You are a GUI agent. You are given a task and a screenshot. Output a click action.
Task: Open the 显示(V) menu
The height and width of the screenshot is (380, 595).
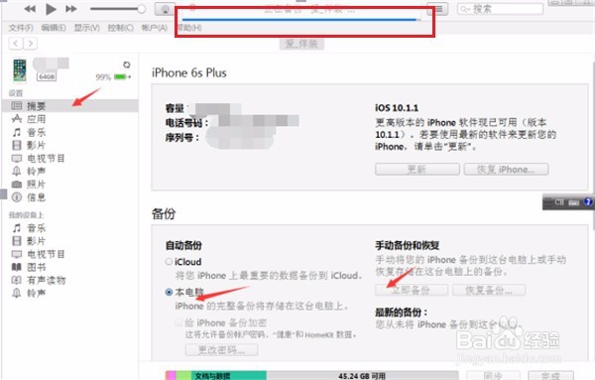click(87, 28)
